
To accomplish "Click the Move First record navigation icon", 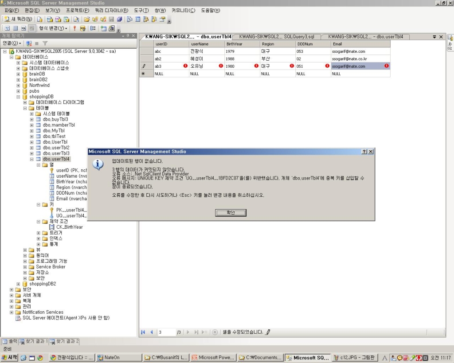I will coord(143,332).
